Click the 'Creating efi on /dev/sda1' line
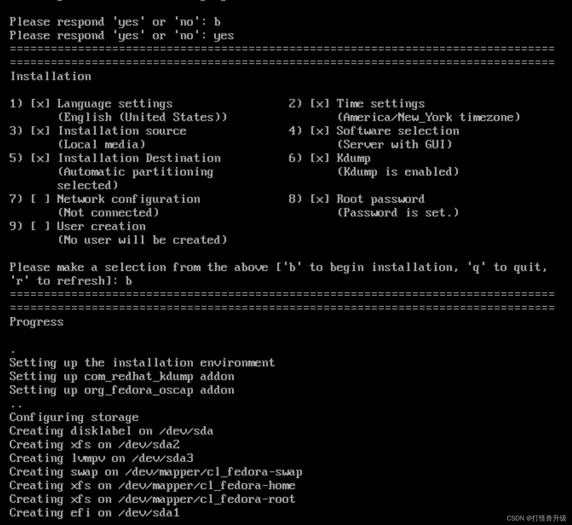The image size is (572, 525). pos(95,513)
